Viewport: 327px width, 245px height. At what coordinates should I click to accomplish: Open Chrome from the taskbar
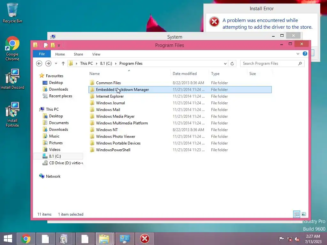[x=26, y=239]
